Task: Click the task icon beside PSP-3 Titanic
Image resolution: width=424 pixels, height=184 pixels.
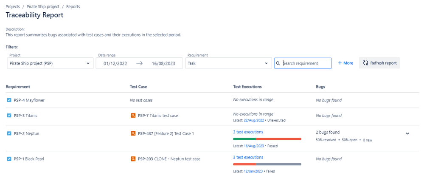Action: [9, 116]
